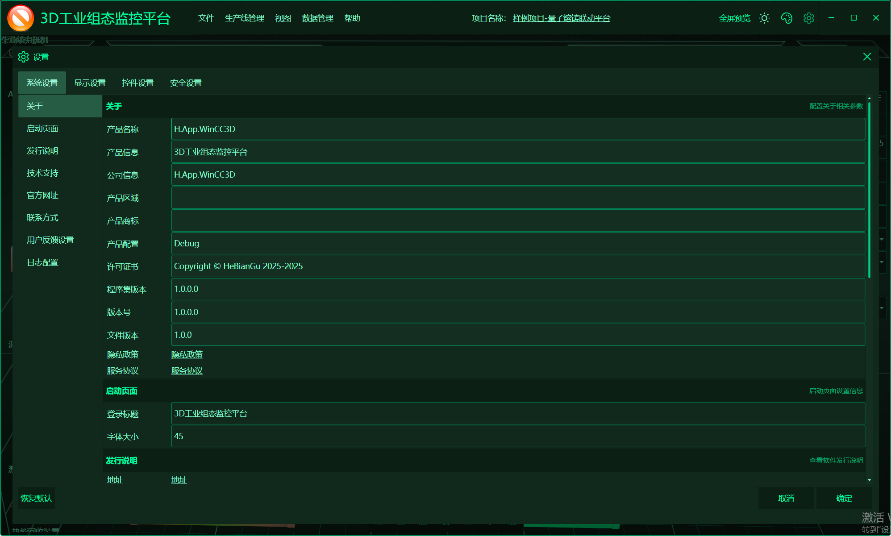The height and width of the screenshot is (536, 891).
Task: Click the sun brightness theme icon
Action: 764,18
